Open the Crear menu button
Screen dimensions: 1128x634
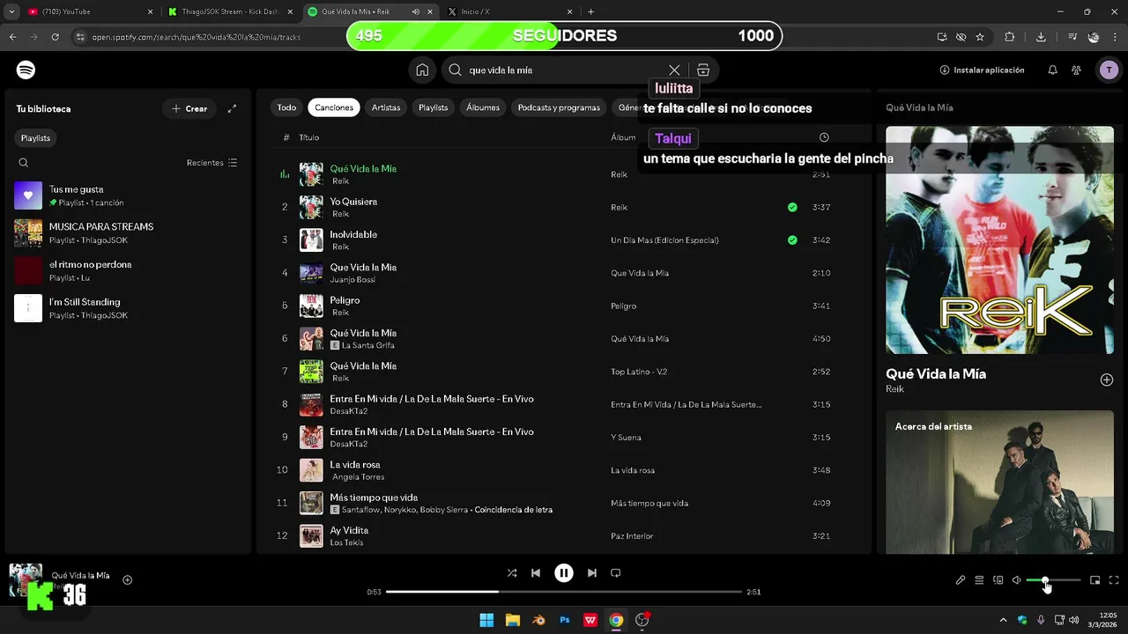click(189, 108)
